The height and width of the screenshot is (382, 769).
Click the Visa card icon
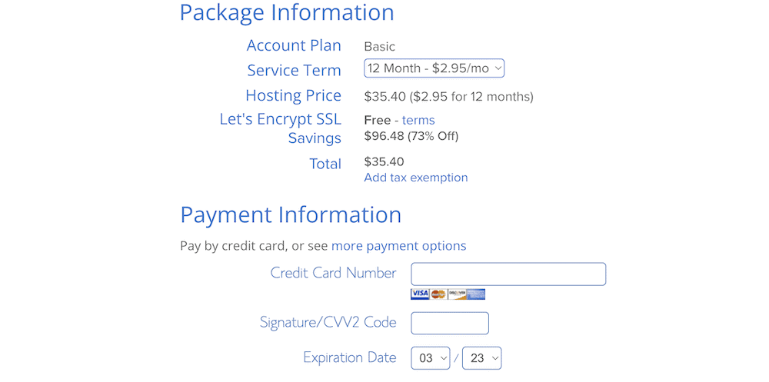(420, 294)
